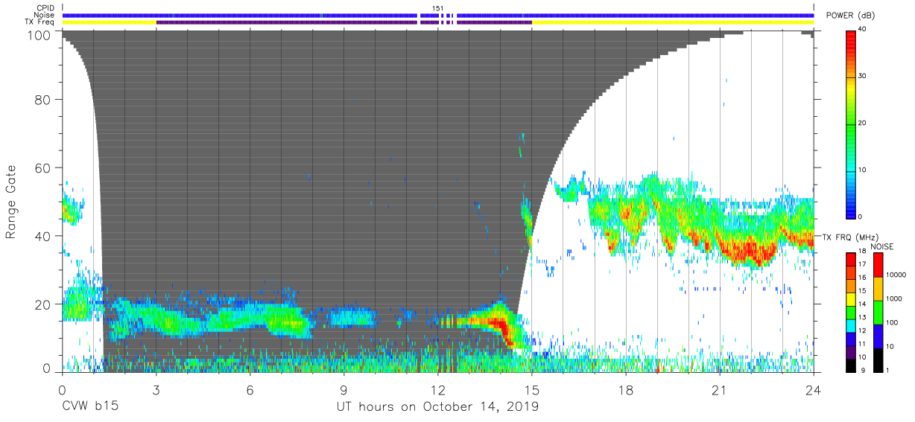Image resolution: width=915 pixels, height=422 pixels.
Task: Pick the black segment of the NOISE color bar
Action: (877, 359)
